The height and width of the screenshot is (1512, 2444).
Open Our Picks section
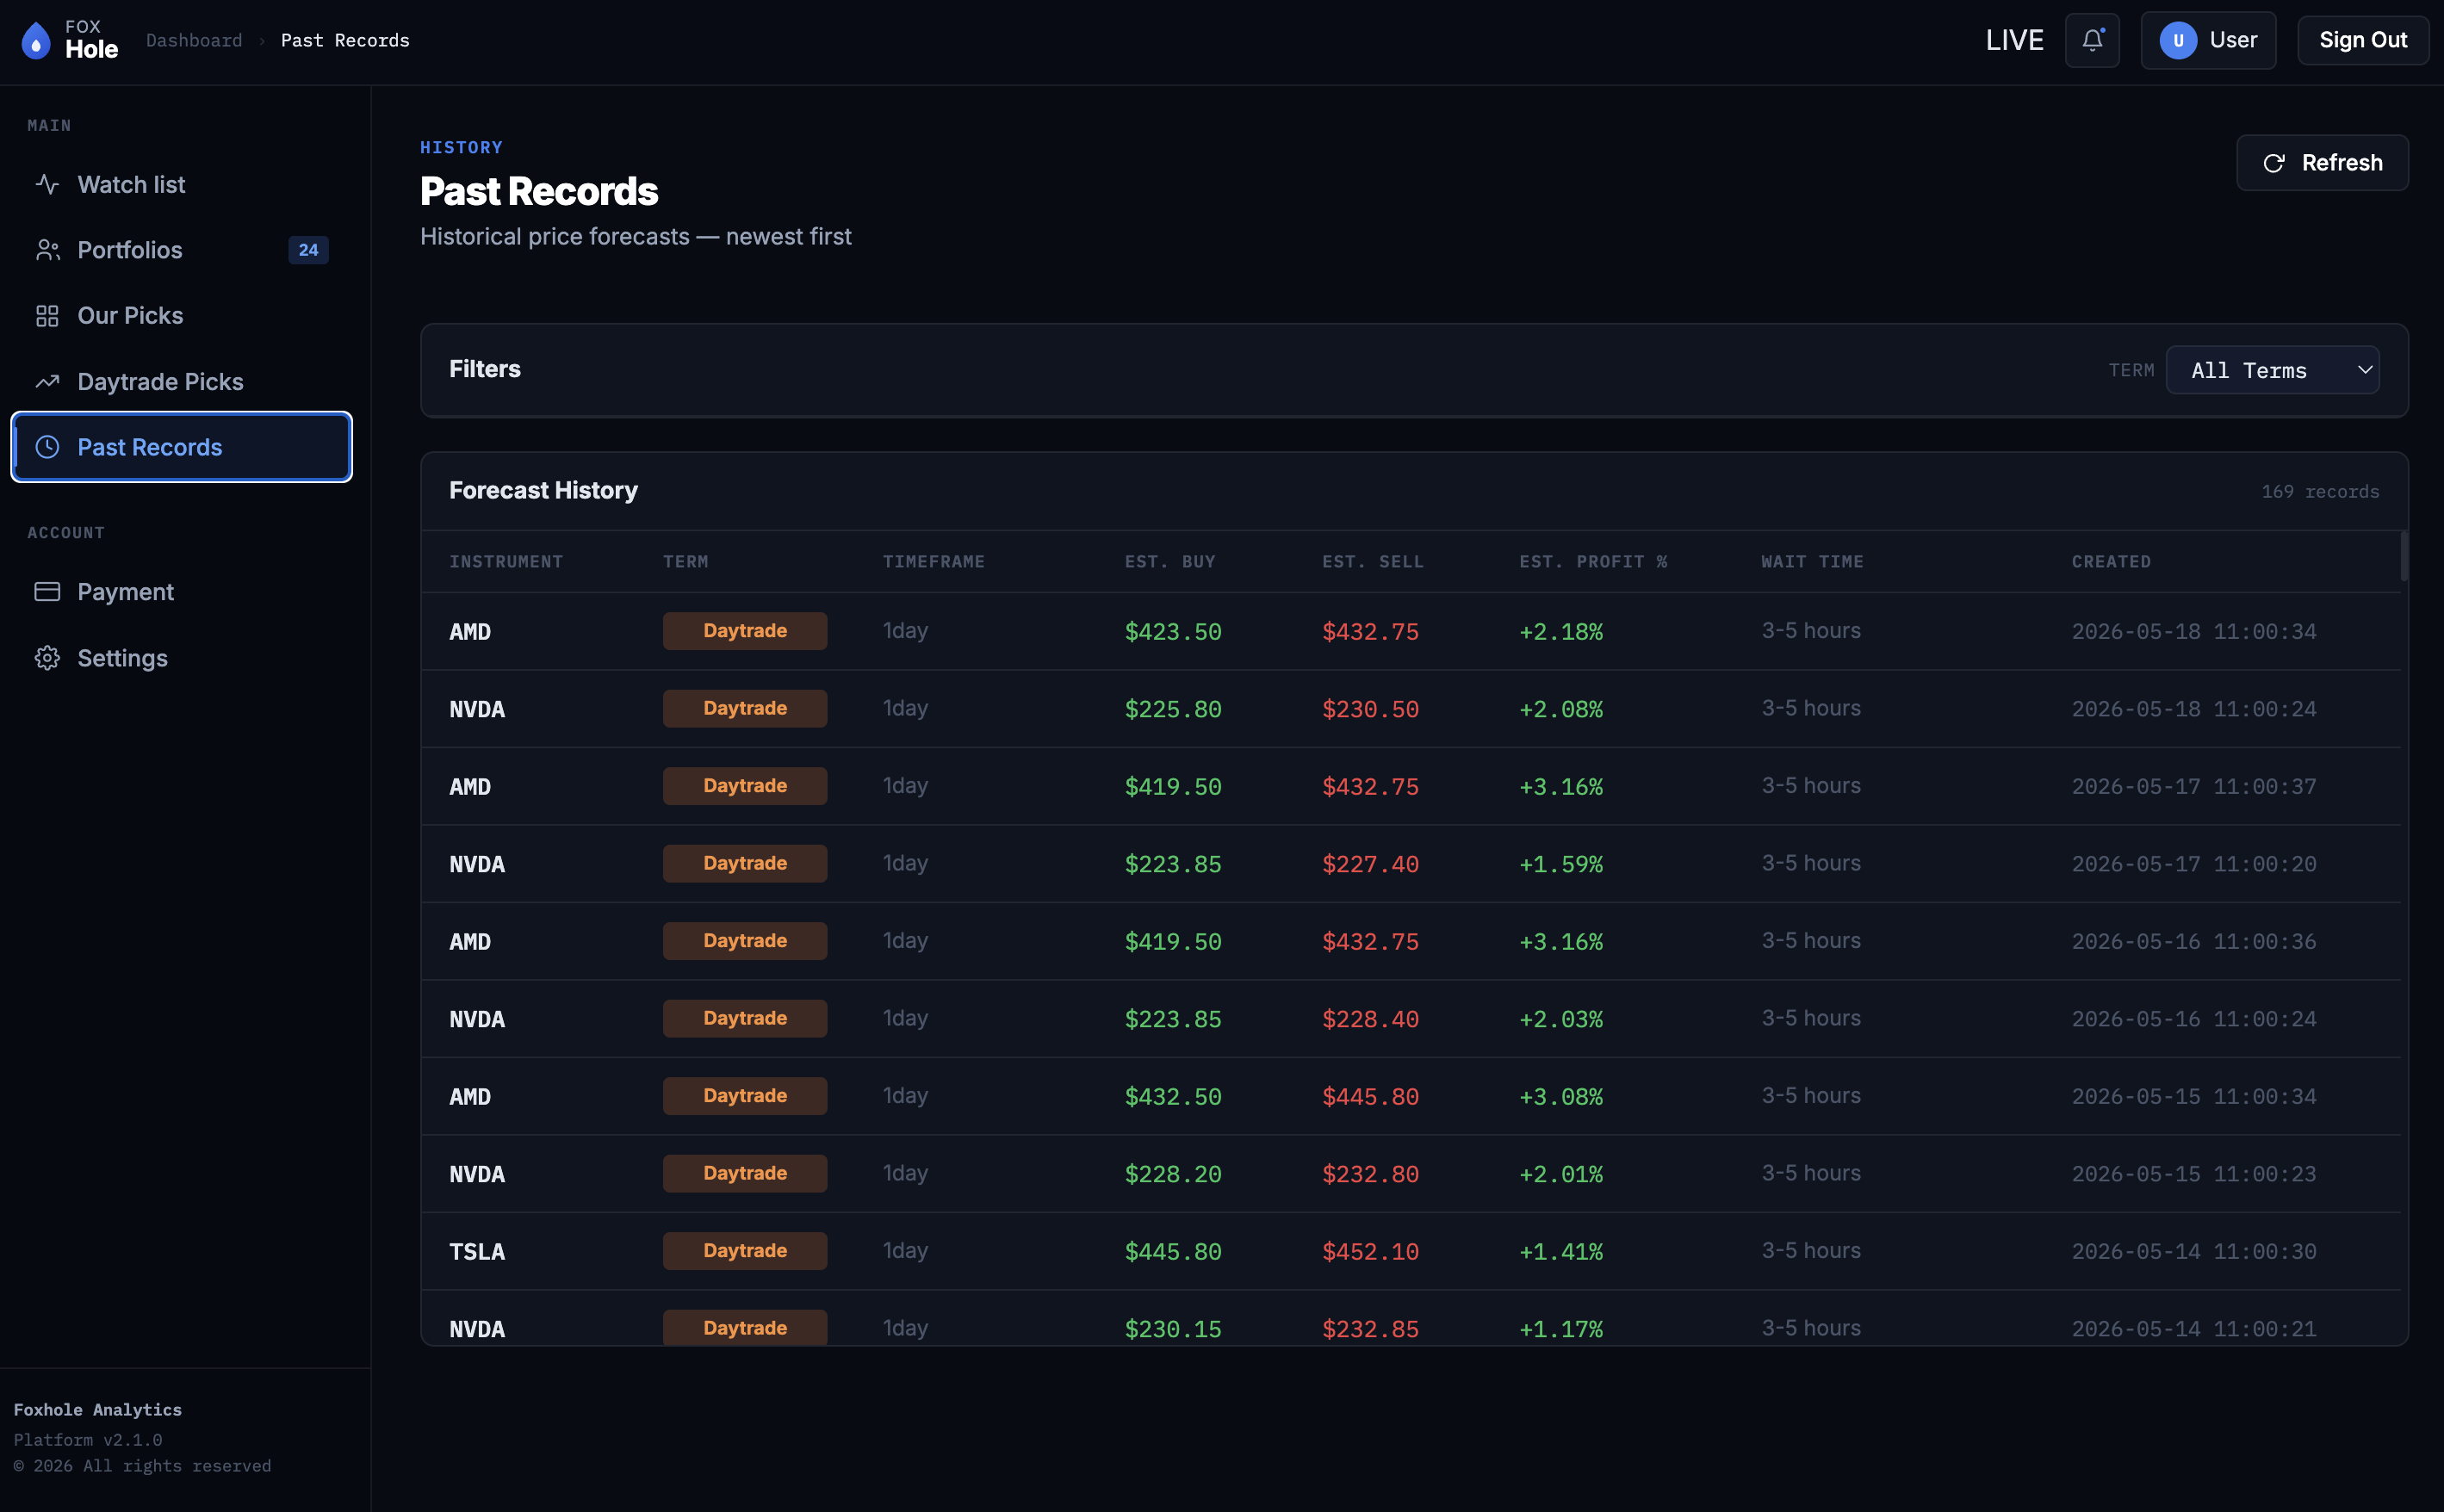(x=181, y=316)
